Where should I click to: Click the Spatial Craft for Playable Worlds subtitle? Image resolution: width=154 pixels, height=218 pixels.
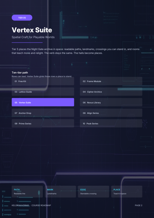(x=33, y=37)
